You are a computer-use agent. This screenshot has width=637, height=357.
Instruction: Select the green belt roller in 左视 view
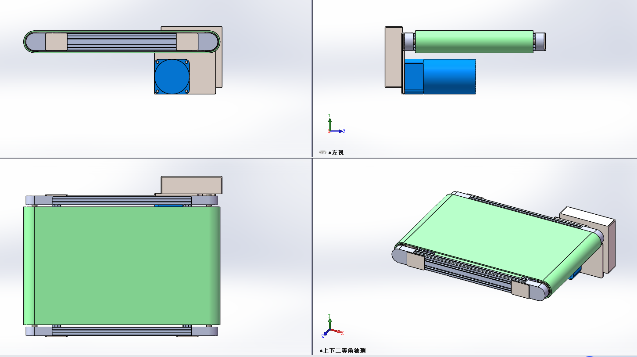click(x=474, y=42)
